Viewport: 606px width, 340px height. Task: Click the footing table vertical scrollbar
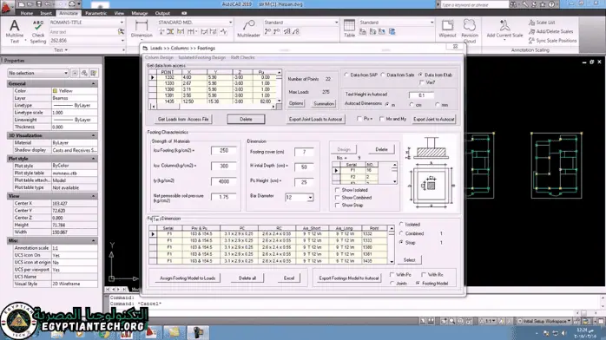392,245
